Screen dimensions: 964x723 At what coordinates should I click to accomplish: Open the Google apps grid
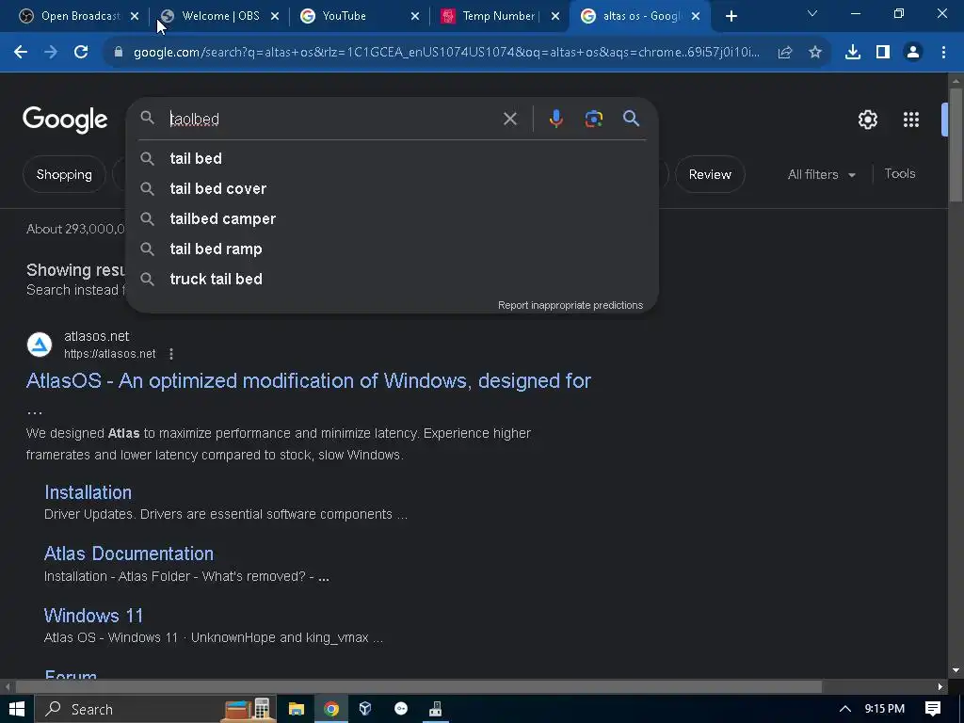(911, 120)
